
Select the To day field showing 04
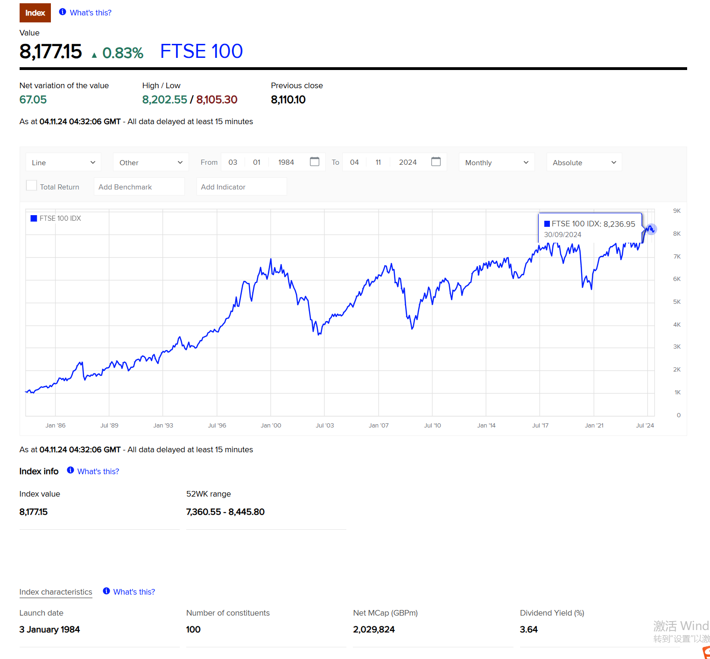tap(354, 162)
